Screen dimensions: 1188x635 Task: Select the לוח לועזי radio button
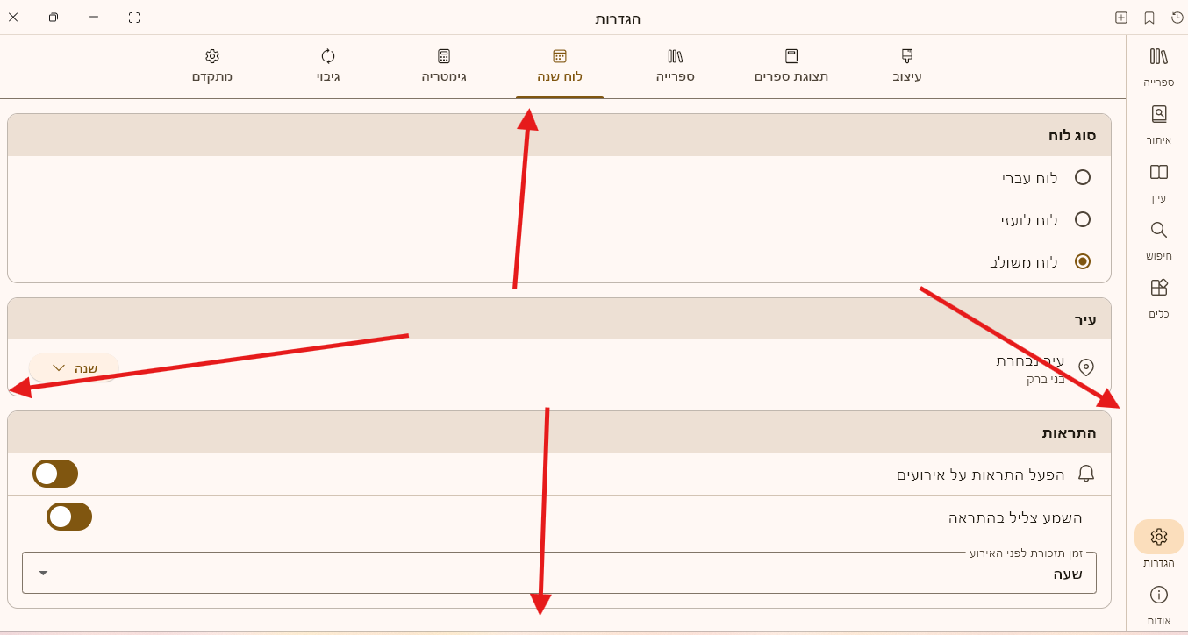point(1082,219)
